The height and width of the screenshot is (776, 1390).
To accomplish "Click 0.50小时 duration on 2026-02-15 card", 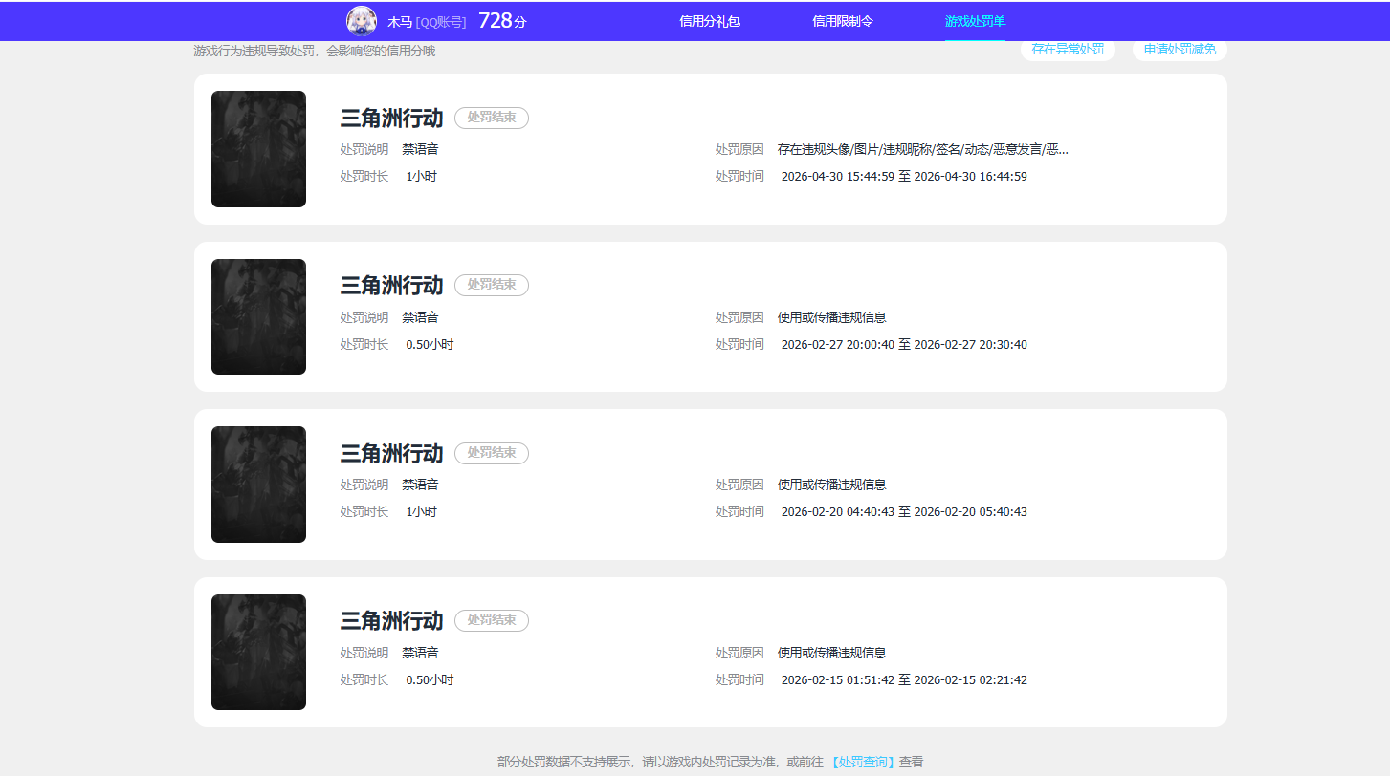I will coord(430,679).
